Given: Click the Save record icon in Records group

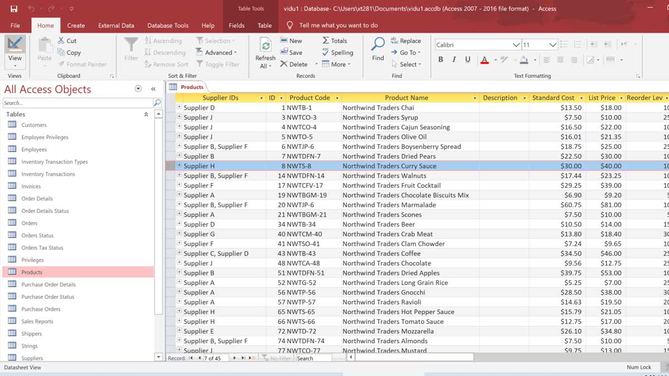Looking at the screenshot, I should tap(284, 52).
